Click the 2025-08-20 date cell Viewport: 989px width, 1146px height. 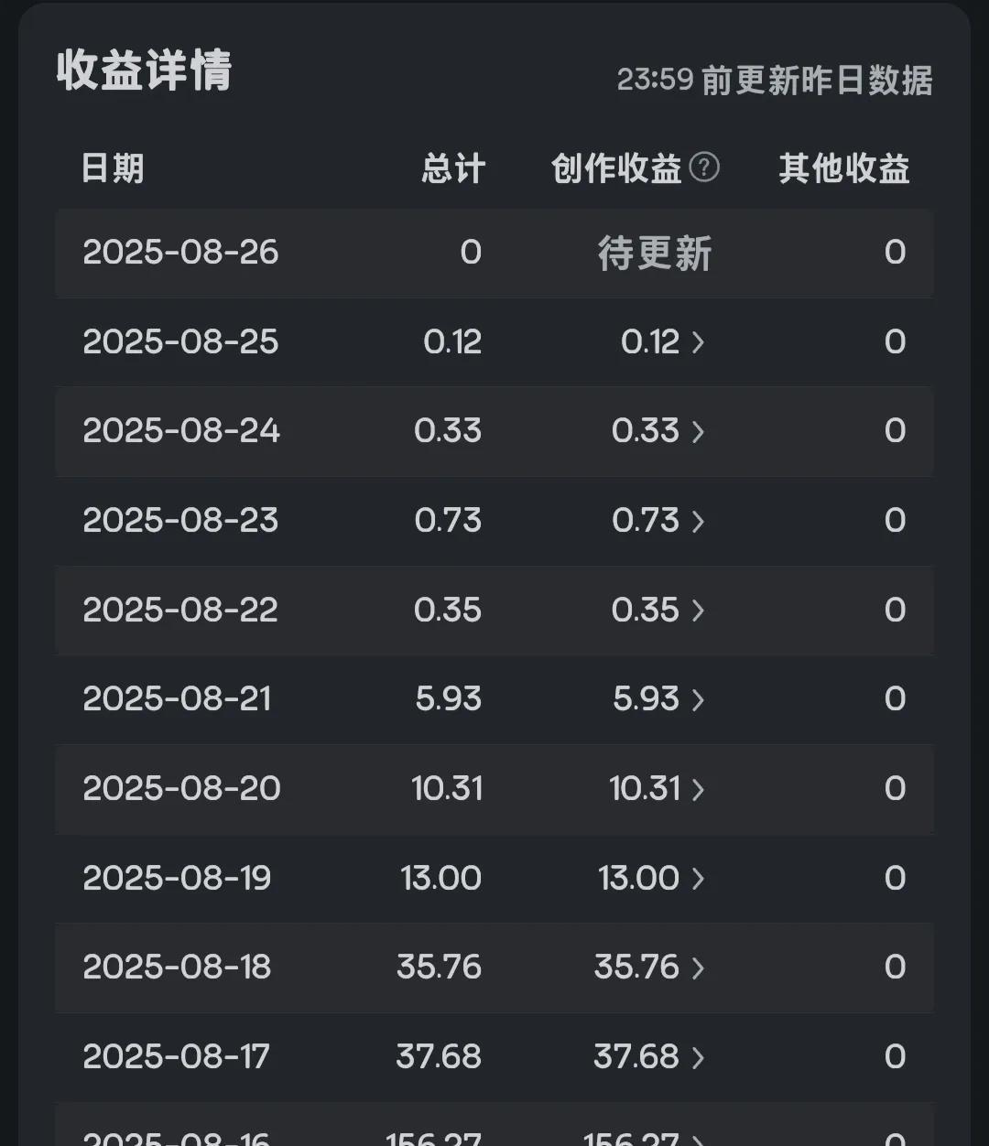181,789
